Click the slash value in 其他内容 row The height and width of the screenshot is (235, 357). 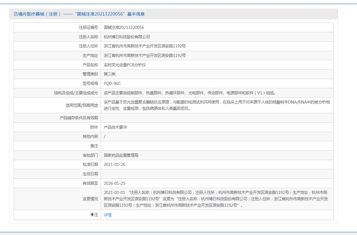tap(105, 137)
